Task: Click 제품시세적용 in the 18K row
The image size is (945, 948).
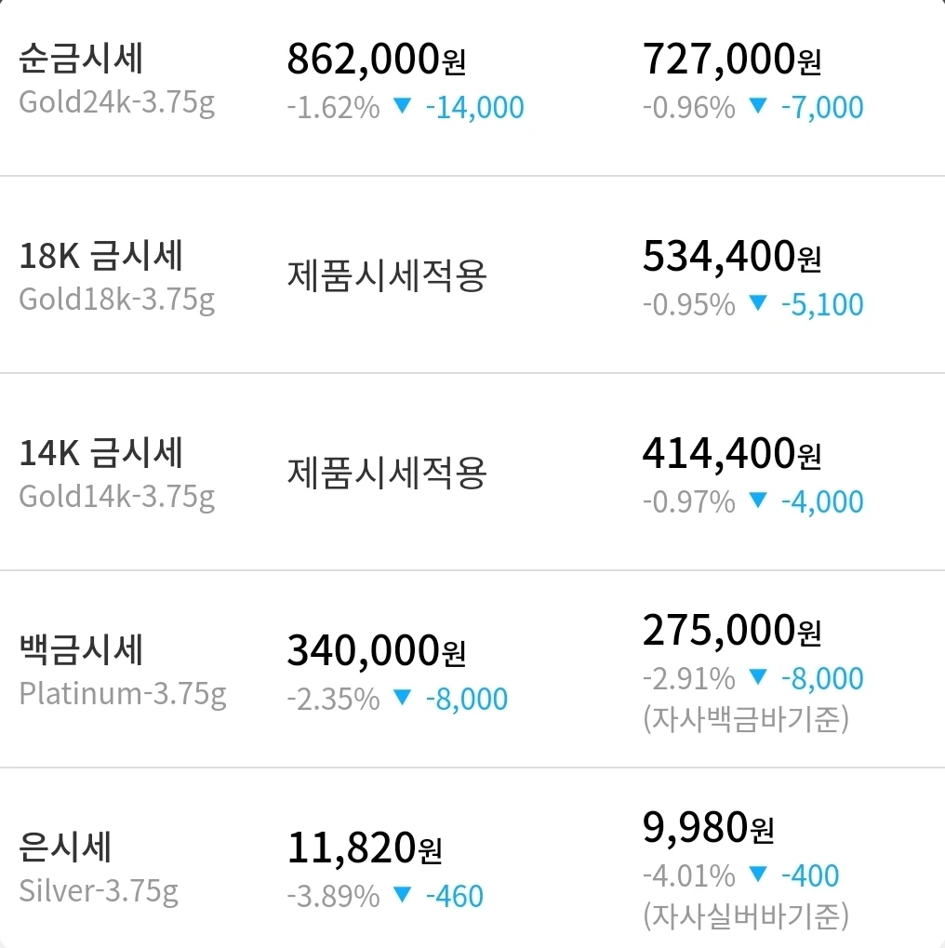Action: pyautogui.click(x=387, y=275)
